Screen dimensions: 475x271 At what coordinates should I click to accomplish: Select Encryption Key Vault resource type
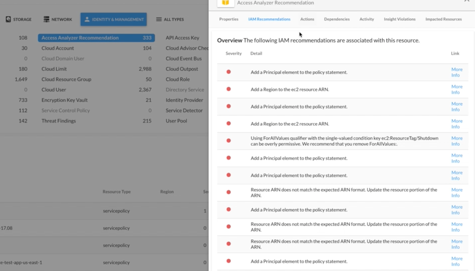click(64, 100)
